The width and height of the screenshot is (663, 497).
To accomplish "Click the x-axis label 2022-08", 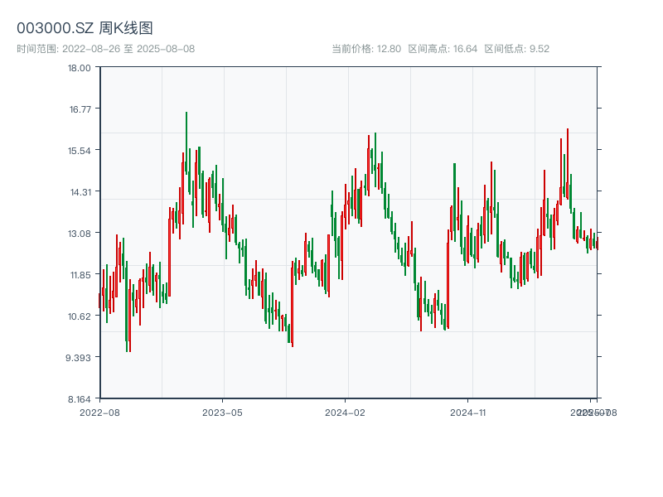I will coord(99,413).
